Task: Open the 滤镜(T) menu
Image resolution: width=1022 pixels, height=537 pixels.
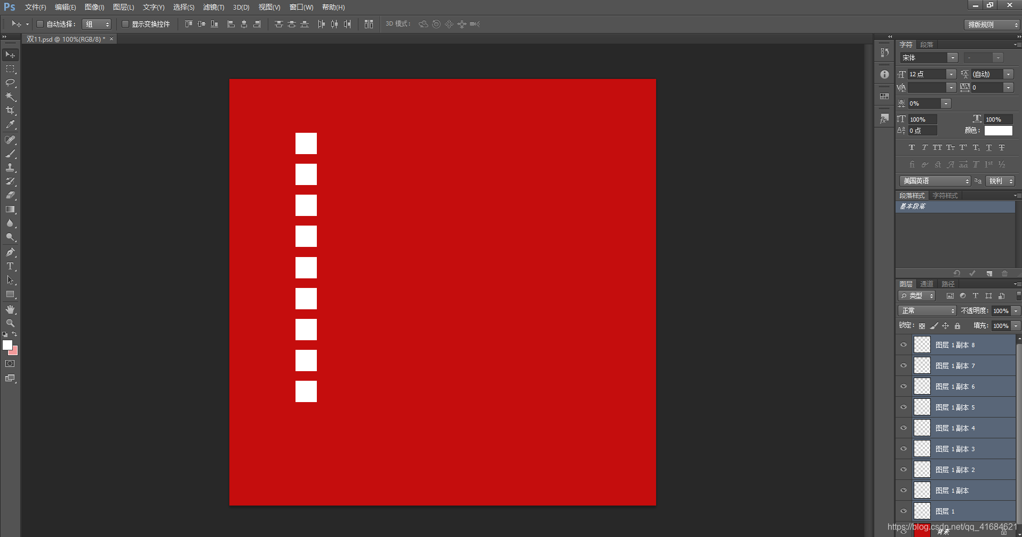Action: (213, 7)
